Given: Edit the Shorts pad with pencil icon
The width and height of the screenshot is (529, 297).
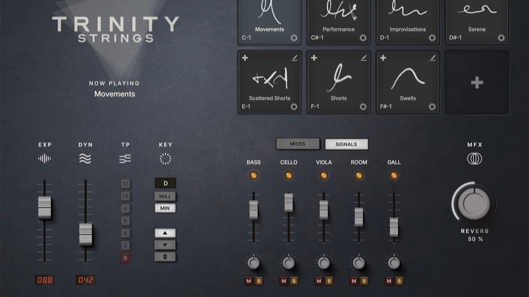Looking at the screenshot, I should [364, 58].
